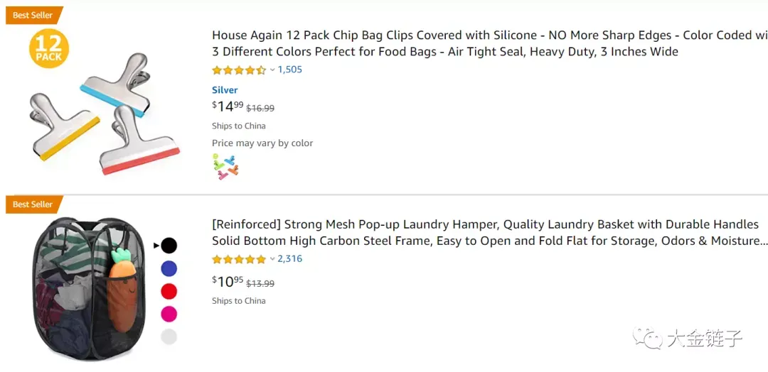Select the blue hamper color swatch
The width and height of the screenshot is (768, 372).
click(169, 268)
